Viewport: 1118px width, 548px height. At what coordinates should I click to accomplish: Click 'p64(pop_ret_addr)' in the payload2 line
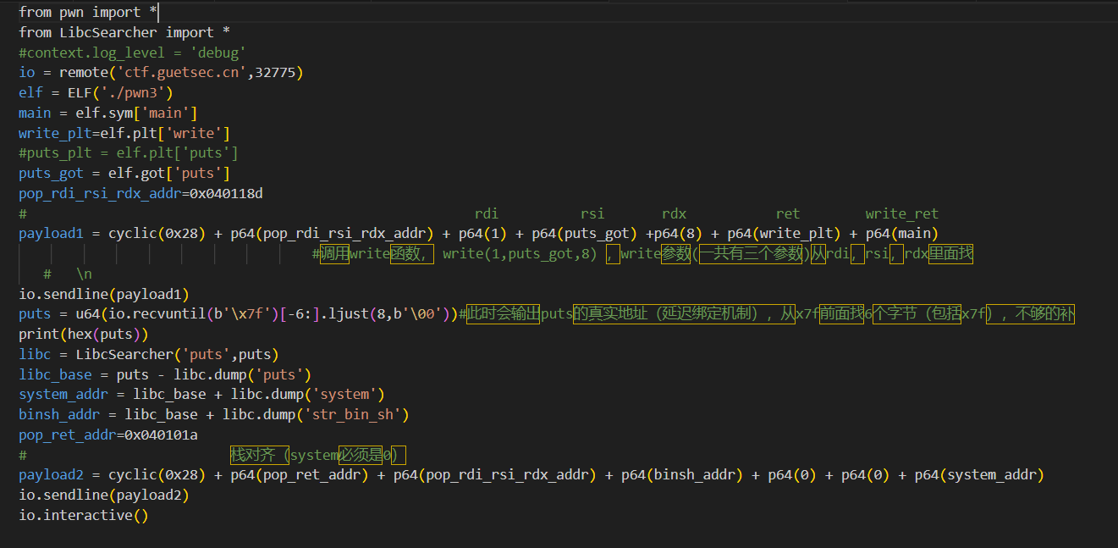[300, 475]
